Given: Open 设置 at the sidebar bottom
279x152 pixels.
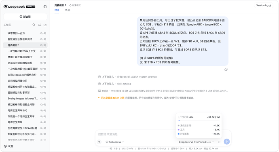Looking at the screenshot, I should point(8,146).
